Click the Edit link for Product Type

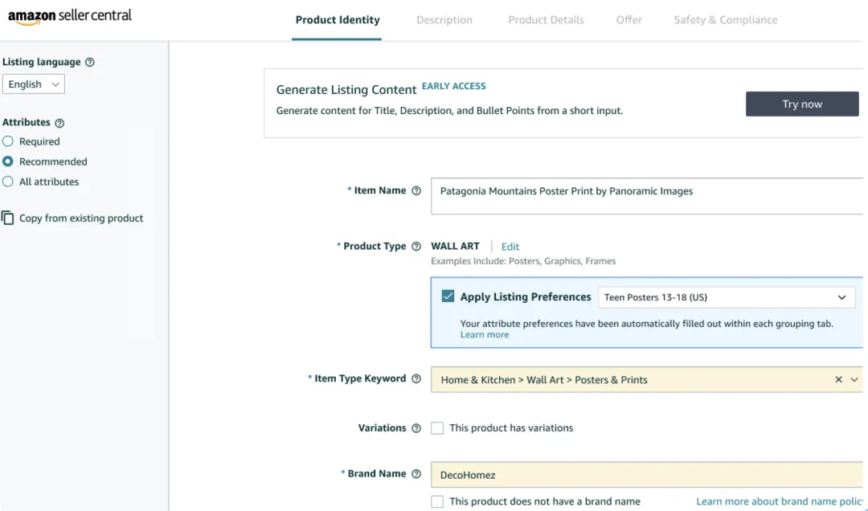point(510,247)
